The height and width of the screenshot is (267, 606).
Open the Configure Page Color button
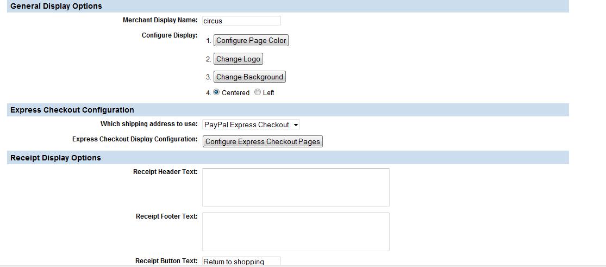(251, 41)
